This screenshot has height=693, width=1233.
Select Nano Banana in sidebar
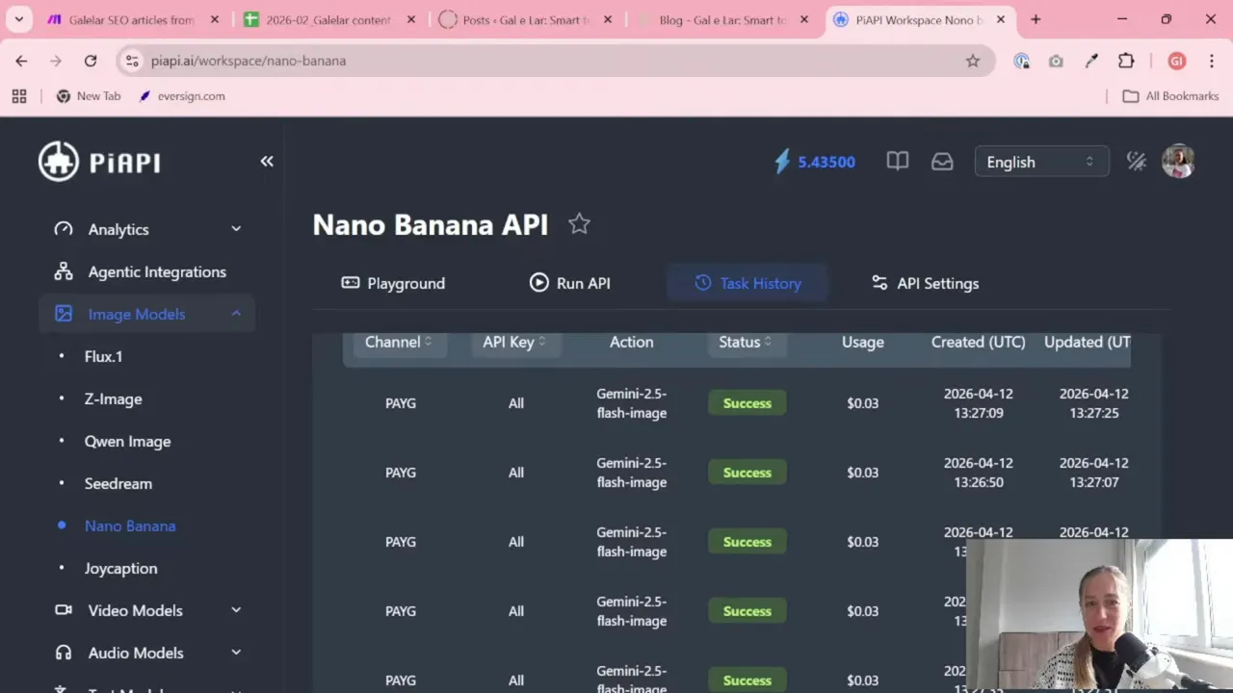coord(130,526)
